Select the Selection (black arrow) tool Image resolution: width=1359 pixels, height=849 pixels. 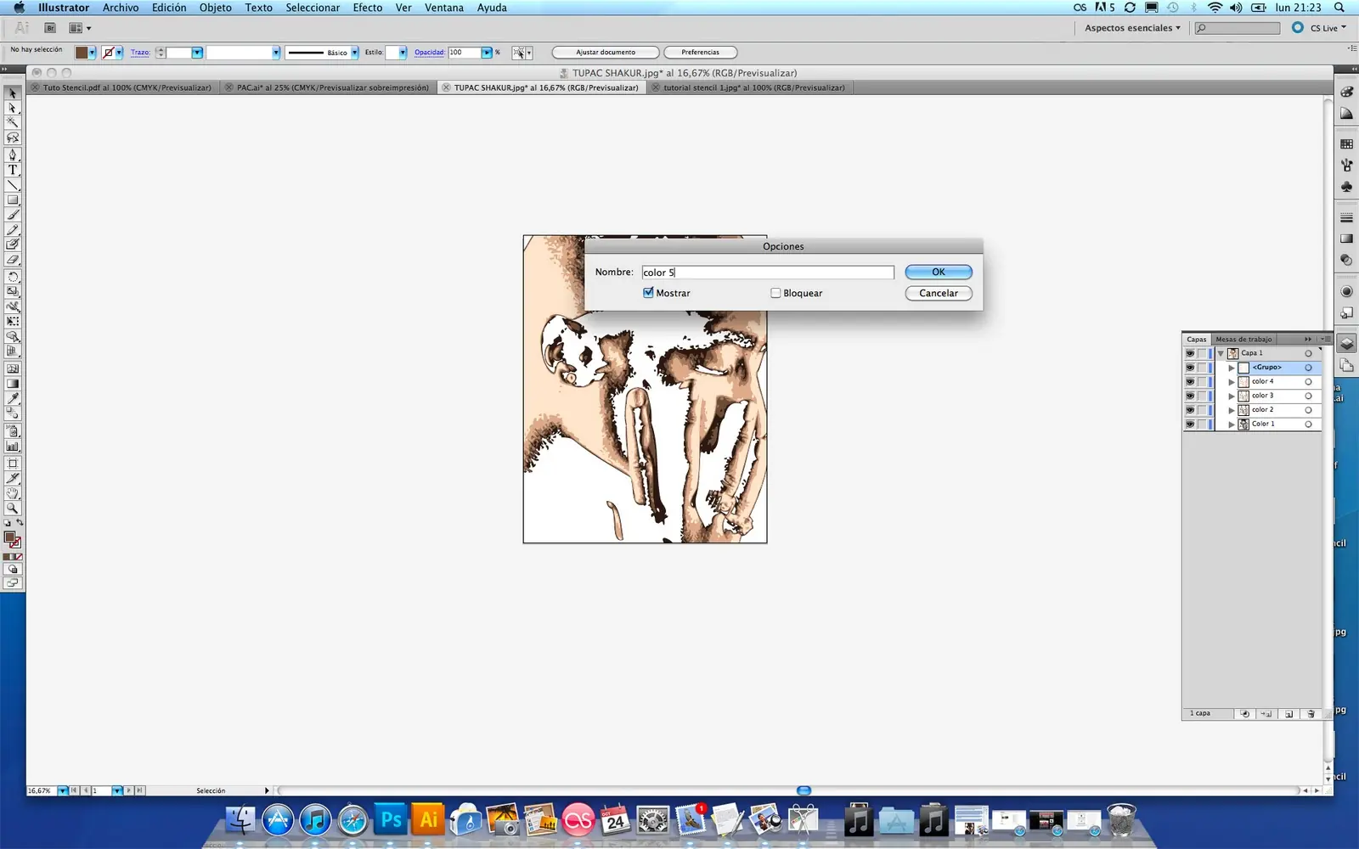[13, 93]
